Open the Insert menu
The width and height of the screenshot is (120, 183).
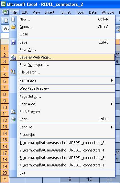click(49, 12)
